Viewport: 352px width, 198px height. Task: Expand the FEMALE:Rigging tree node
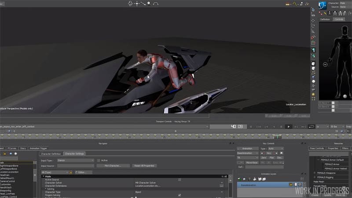coord(315,177)
